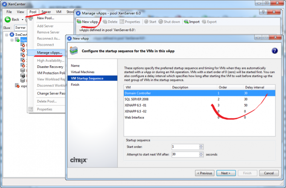
Task: Collapse the XenCenter tree root node
Action: coord(7,35)
